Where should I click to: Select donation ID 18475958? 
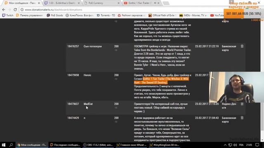73,75
